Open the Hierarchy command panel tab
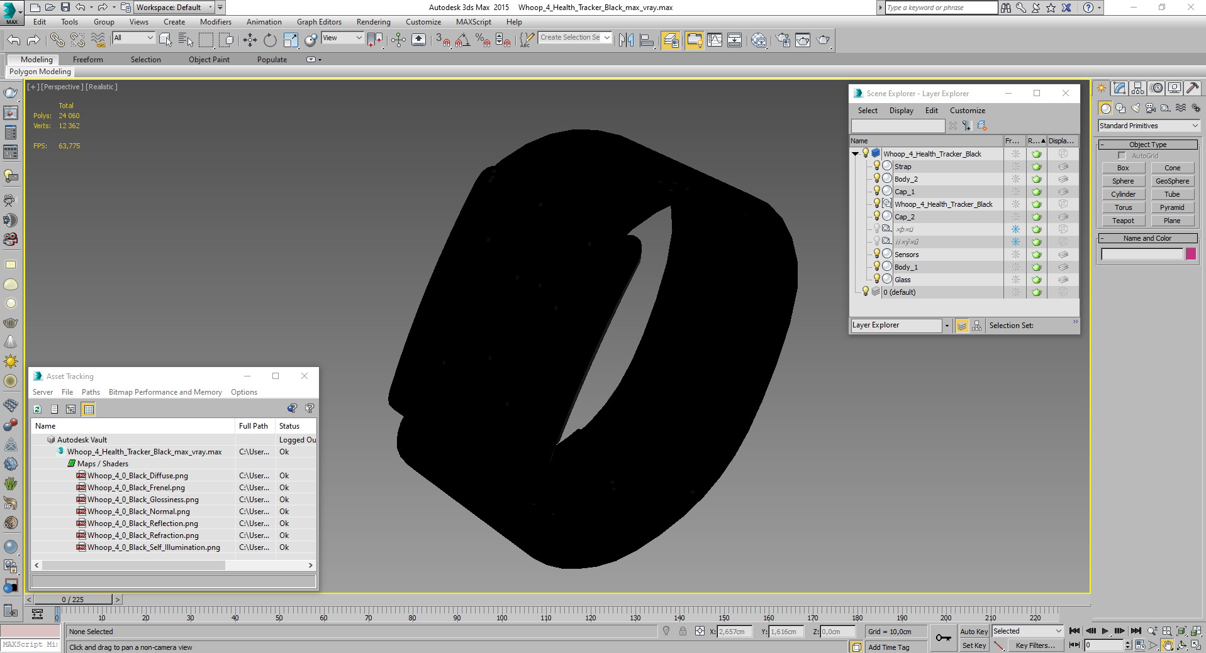The image size is (1206, 653). 1137,89
